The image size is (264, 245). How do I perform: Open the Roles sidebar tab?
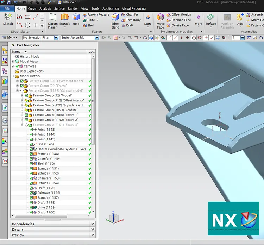pos(5,152)
